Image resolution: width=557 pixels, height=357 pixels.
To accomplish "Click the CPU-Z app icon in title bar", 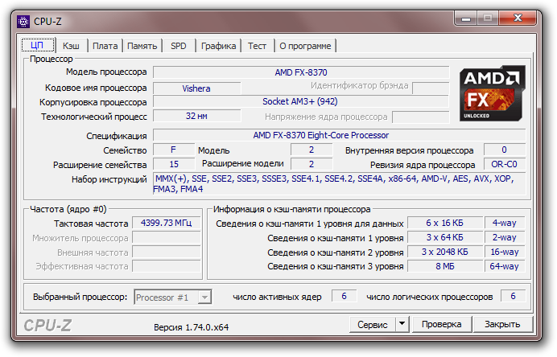I will tap(23, 18).
